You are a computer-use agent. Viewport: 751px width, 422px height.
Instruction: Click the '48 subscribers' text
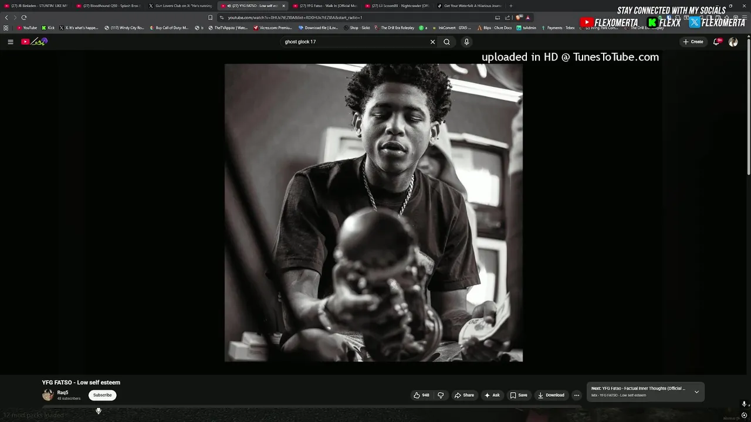(x=69, y=399)
